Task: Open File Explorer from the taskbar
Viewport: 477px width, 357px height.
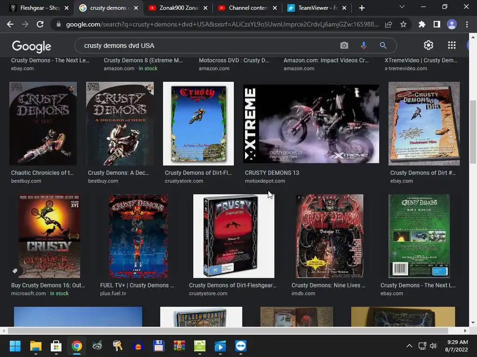Action: (35, 346)
